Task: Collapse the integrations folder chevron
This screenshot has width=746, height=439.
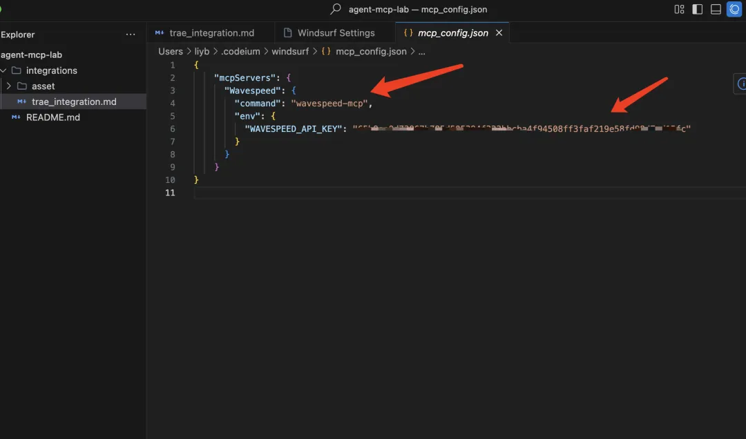Action: (x=4, y=70)
